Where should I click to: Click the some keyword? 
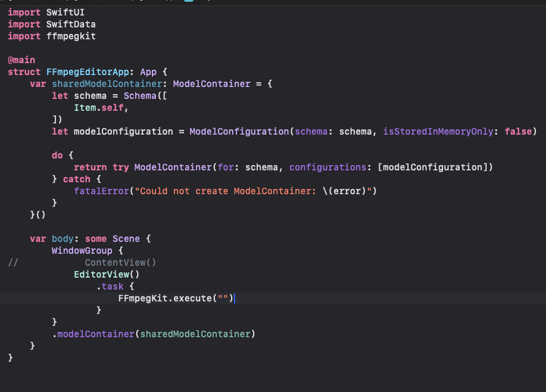click(96, 239)
